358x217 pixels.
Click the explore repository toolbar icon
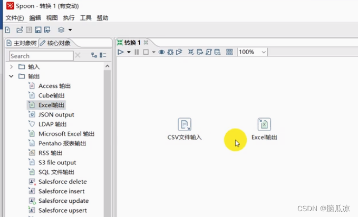point(29,29)
